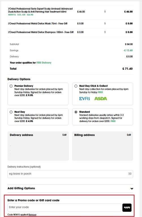Viewport: 142px width, 217px height.
Task: Edit the Billing address
Action: coord(129,135)
